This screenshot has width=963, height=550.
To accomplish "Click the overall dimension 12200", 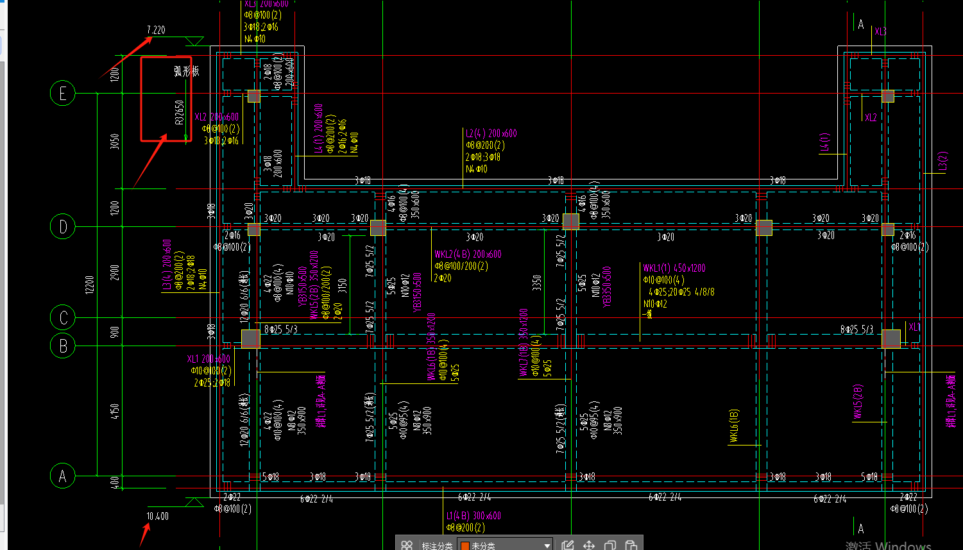I will [89, 285].
